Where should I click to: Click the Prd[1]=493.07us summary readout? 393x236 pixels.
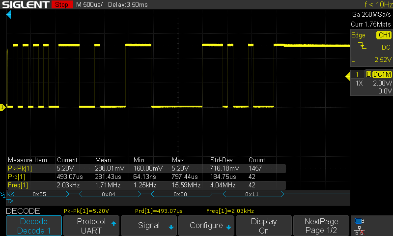click(159, 211)
